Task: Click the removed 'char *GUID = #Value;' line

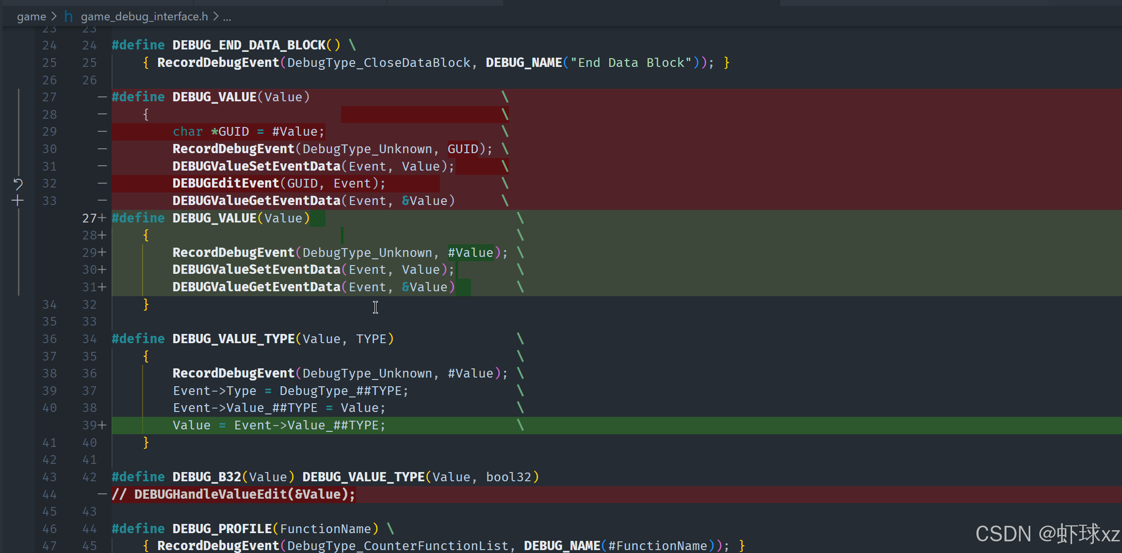Action: (248, 132)
